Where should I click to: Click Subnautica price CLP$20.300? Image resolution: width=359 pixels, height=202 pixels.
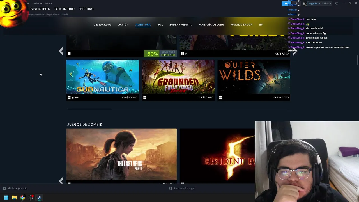pyautogui.click(x=130, y=97)
